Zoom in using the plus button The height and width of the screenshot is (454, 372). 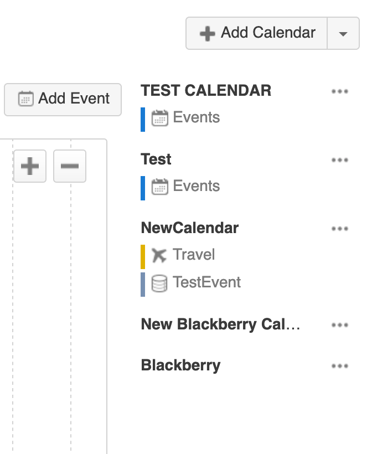pyautogui.click(x=29, y=166)
